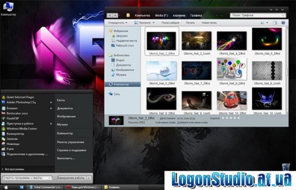The height and width of the screenshot is (190, 296).
Task: Select Компьютер in Explorer navigation pane
Action: pos(122,84)
